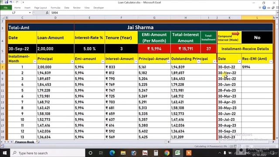Open the Emi-amount filter dropdown

click(103, 61)
